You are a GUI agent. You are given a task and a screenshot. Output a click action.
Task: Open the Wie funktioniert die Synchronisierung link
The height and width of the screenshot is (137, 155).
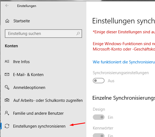point(124,62)
